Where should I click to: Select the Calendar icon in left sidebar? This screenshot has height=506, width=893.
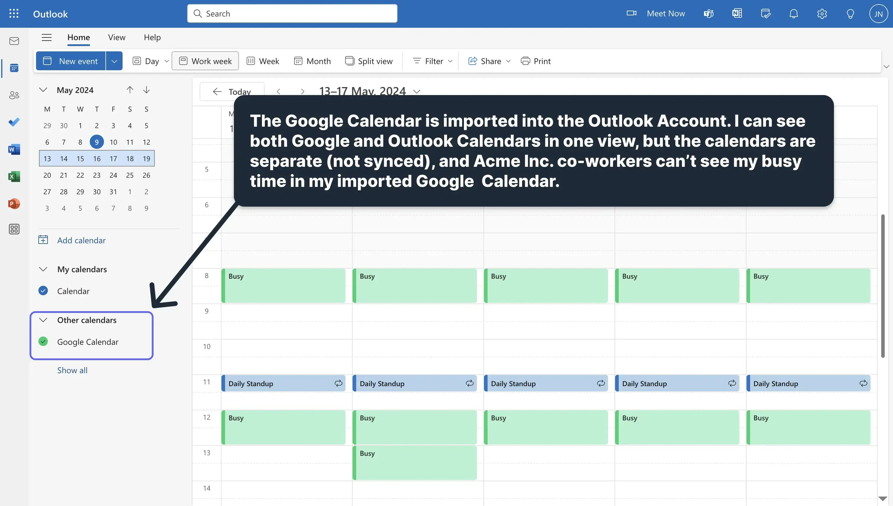(x=14, y=68)
